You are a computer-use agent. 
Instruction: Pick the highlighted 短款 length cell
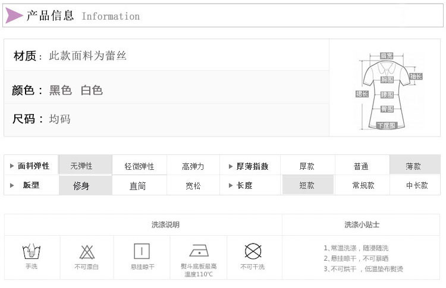(x=307, y=185)
